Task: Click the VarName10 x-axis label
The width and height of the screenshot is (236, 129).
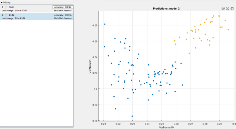Action: click(x=166, y=128)
